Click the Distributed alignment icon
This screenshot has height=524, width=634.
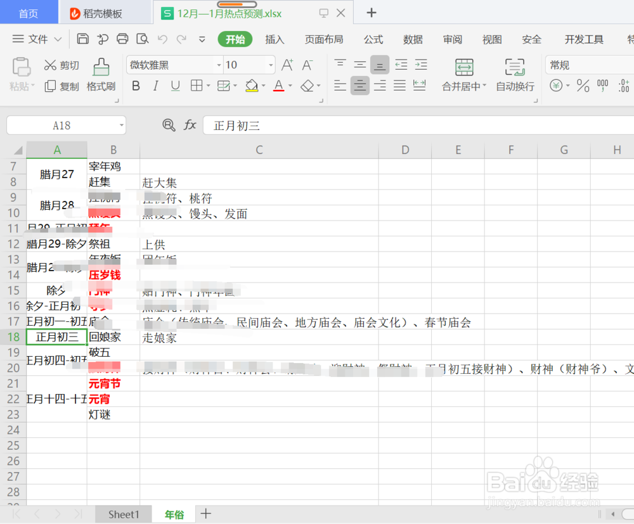click(x=419, y=86)
